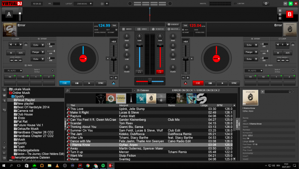Switch to the MASTER tab
The image size is (299, 169).
173,29
